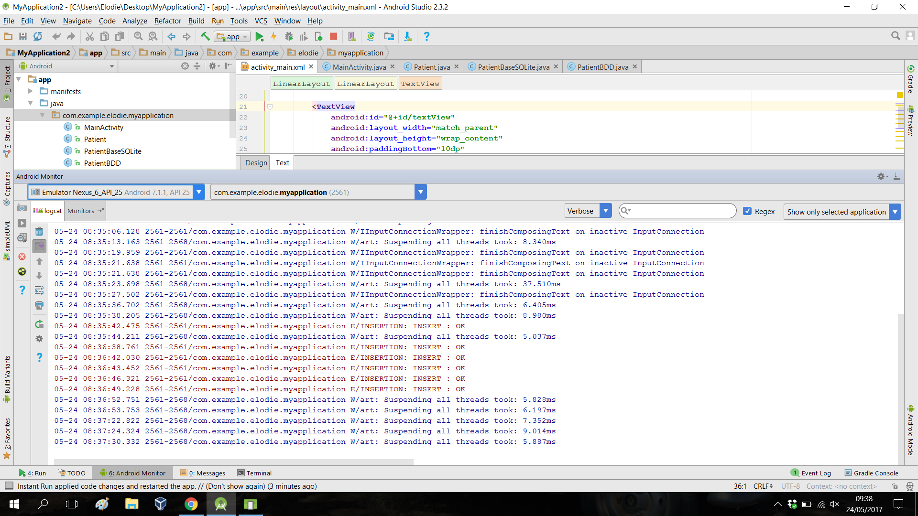
Task: Open the emulator device dropdown
Action: 198,192
